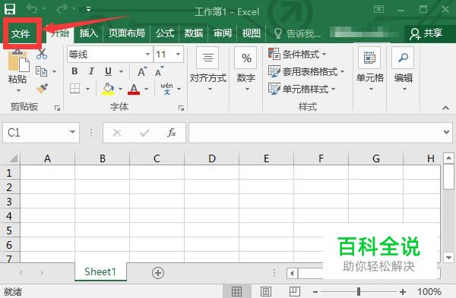456x298 pixels.
Task: Click the Copy icon
Action: 41,71
